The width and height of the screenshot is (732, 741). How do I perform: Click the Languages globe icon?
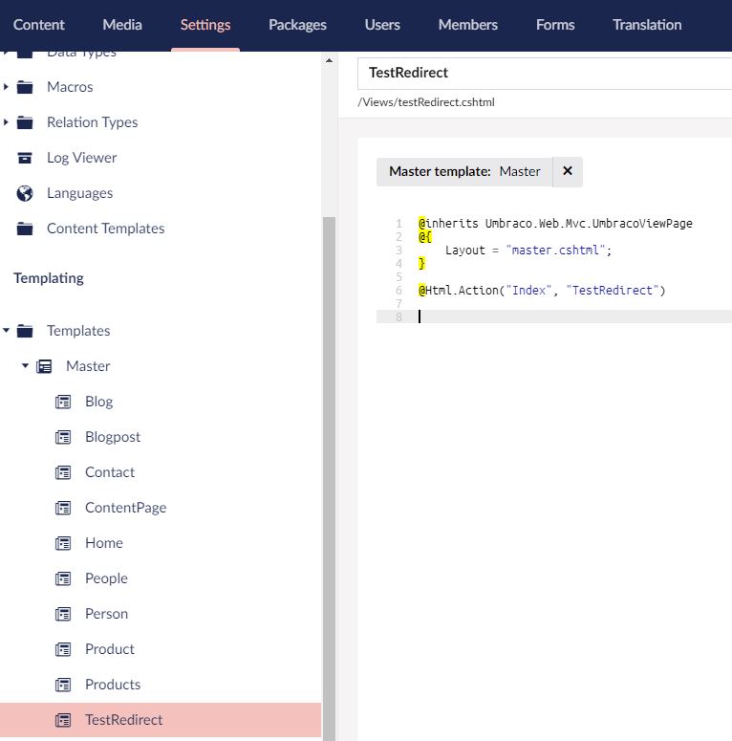(25, 193)
